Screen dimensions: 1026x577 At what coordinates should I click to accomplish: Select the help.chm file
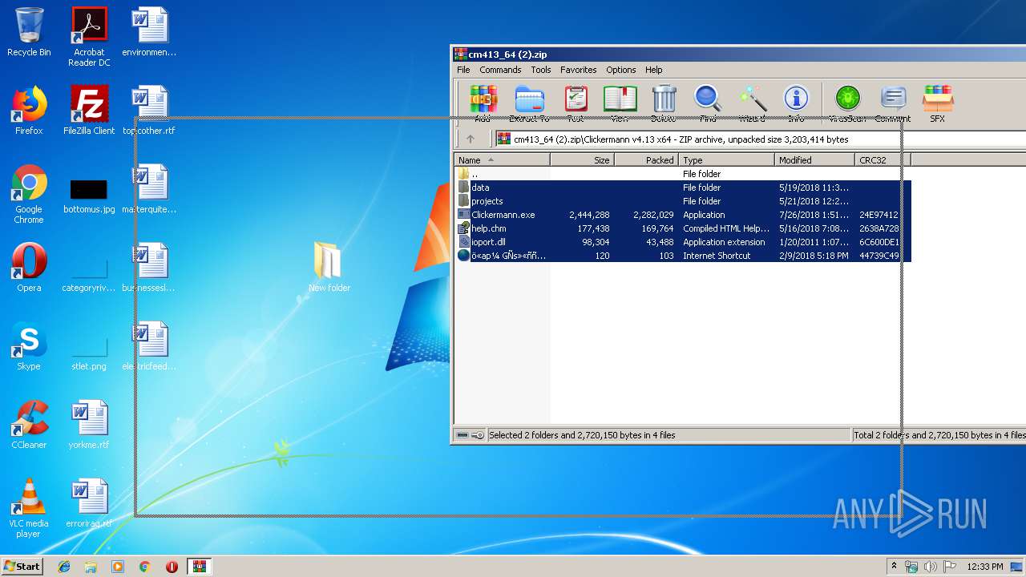pos(683,228)
